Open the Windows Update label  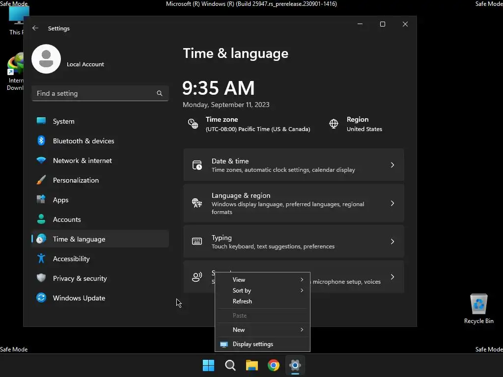pos(79,298)
